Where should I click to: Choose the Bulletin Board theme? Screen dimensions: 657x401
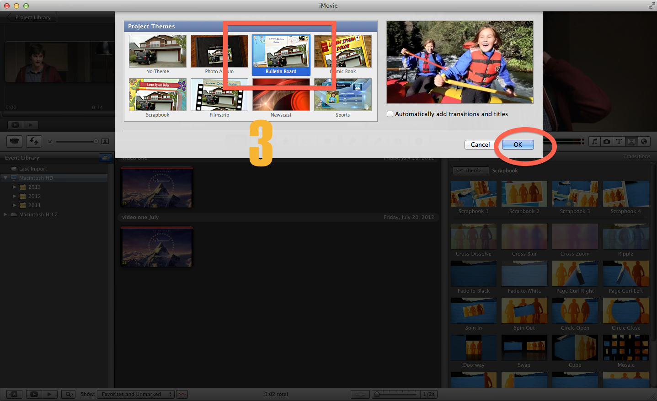[x=281, y=55]
